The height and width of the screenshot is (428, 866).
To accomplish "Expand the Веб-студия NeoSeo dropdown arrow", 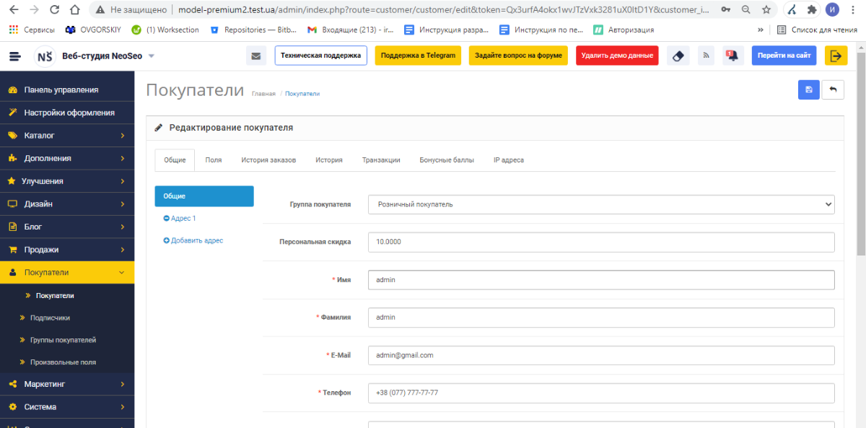I will [x=152, y=56].
